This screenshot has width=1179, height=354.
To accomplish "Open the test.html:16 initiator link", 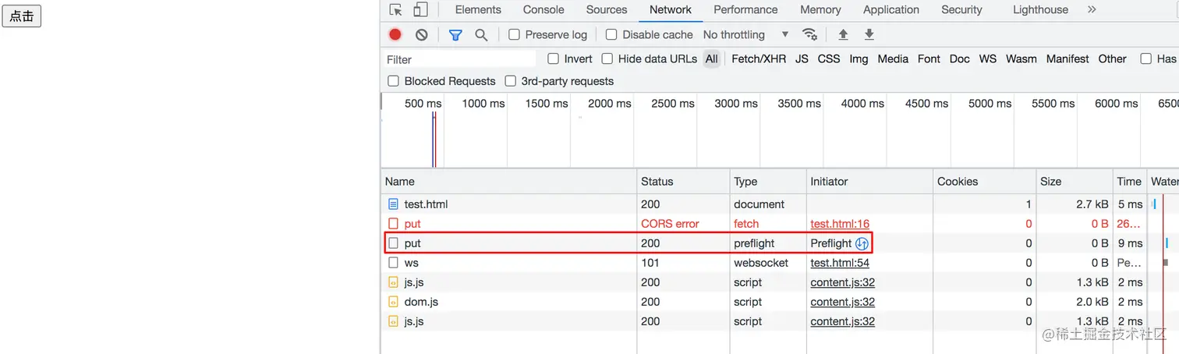I will click(840, 224).
